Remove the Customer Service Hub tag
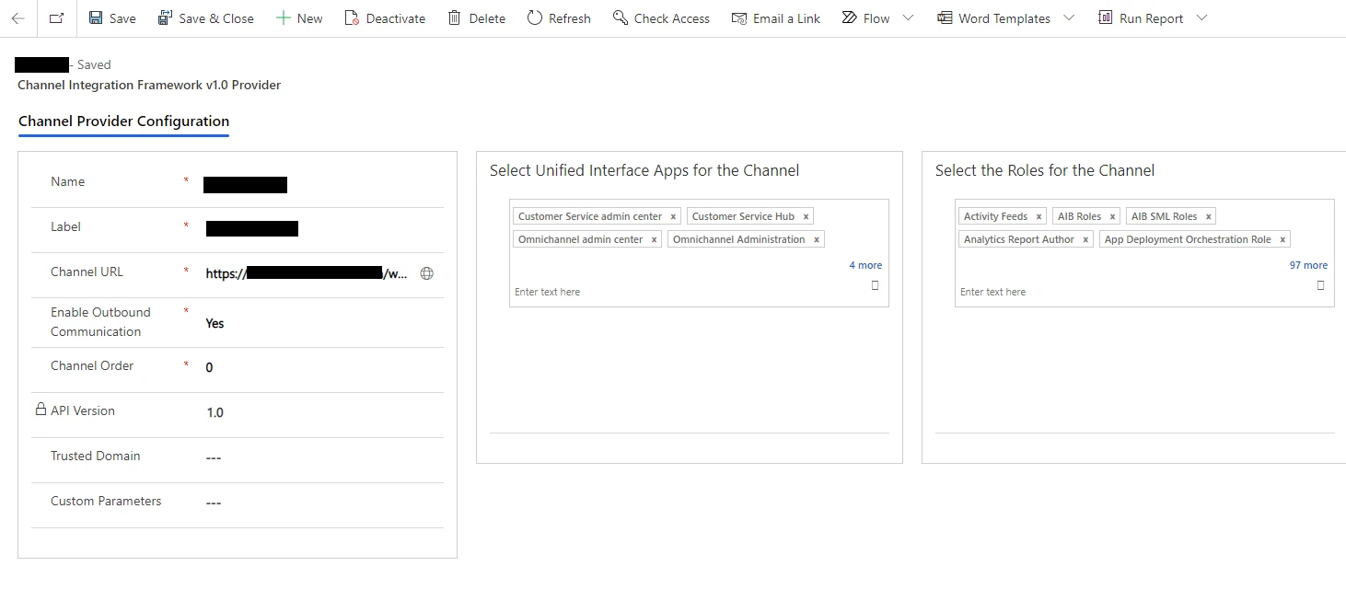 coord(806,217)
